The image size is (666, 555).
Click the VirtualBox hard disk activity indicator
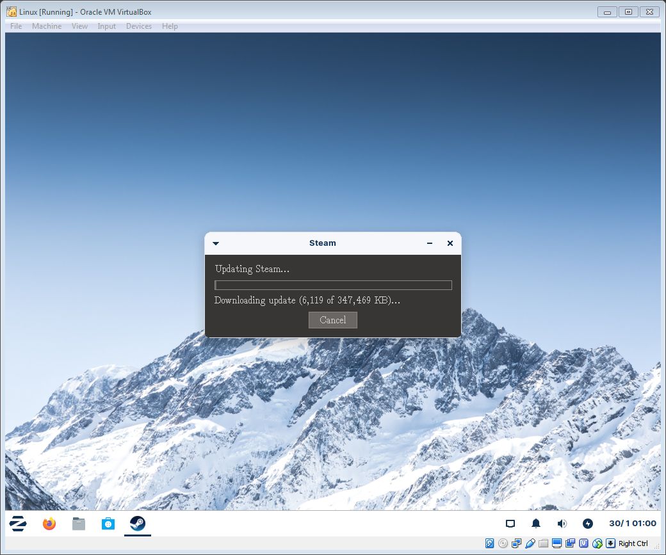click(489, 543)
